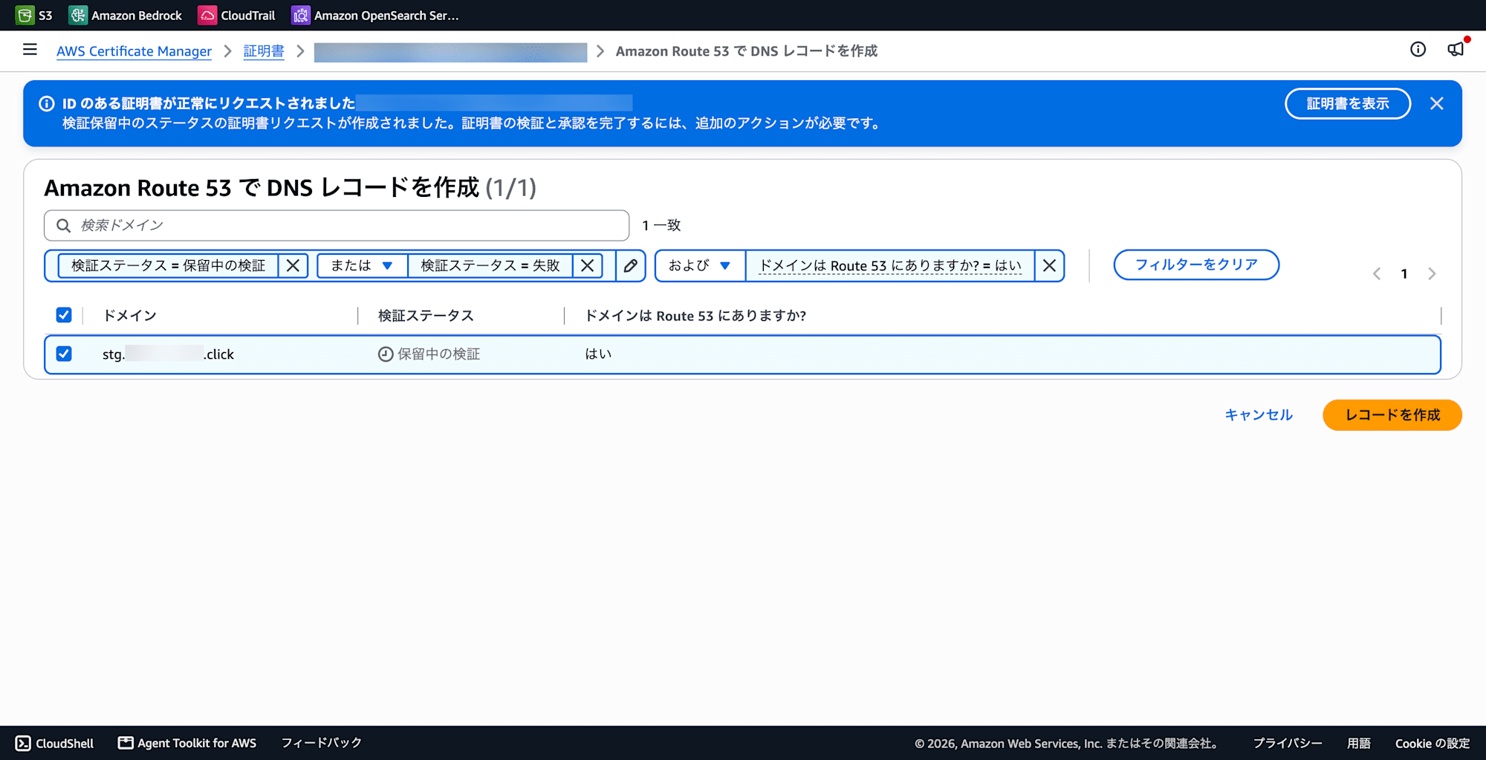Go to next page of results
Image resolution: width=1486 pixels, height=760 pixels.
pyautogui.click(x=1432, y=273)
